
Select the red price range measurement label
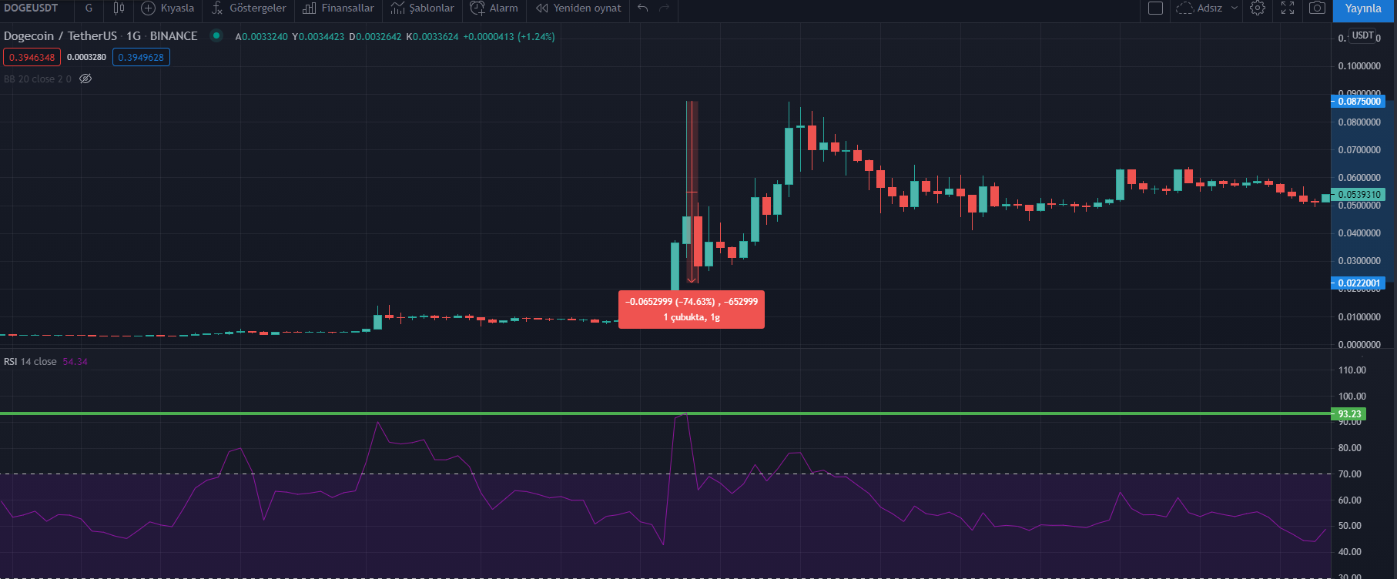tap(692, 310)
